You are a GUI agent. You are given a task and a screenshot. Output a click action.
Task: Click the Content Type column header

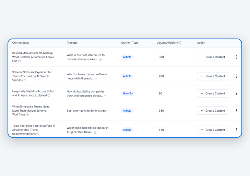130,43
